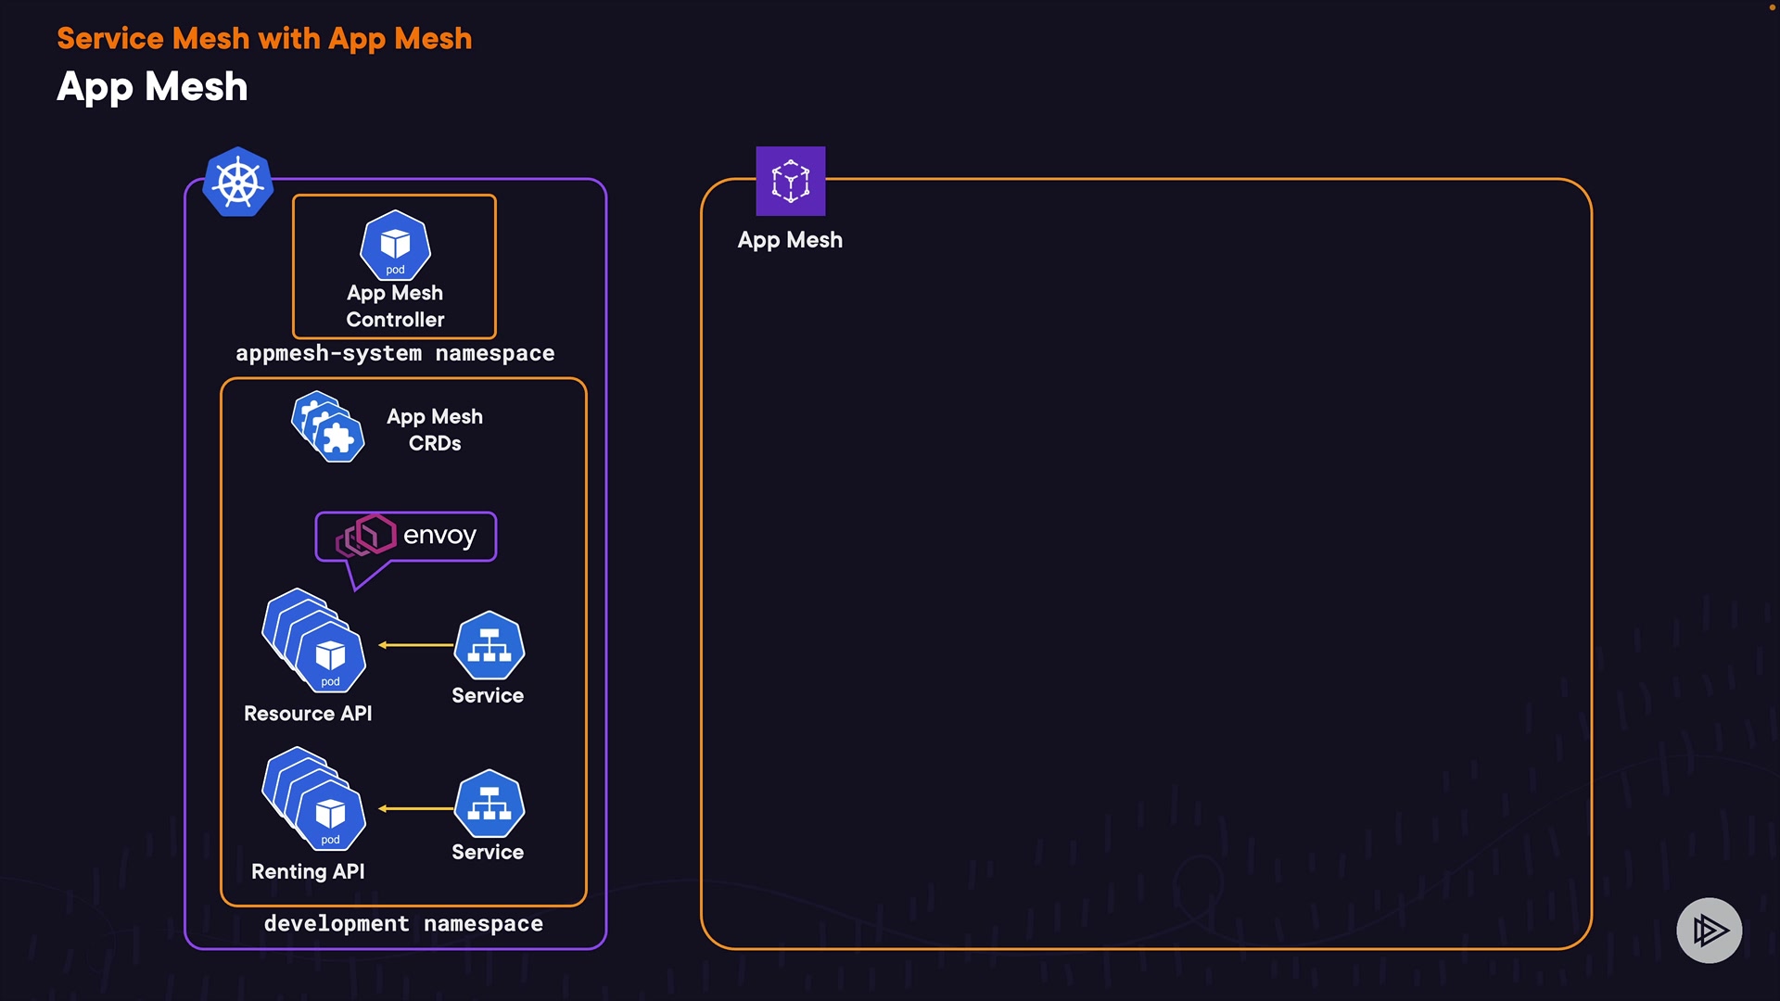
Task: Click the arrow pointing to Resource API pods
Action: coord(415,645)
